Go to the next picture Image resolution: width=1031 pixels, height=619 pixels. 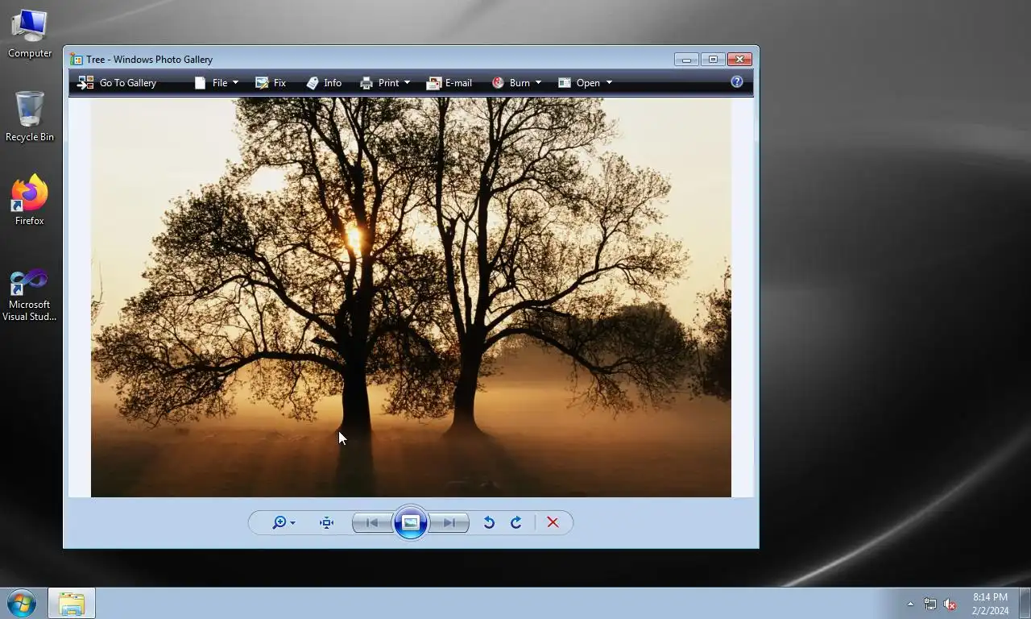pos(449,522)
